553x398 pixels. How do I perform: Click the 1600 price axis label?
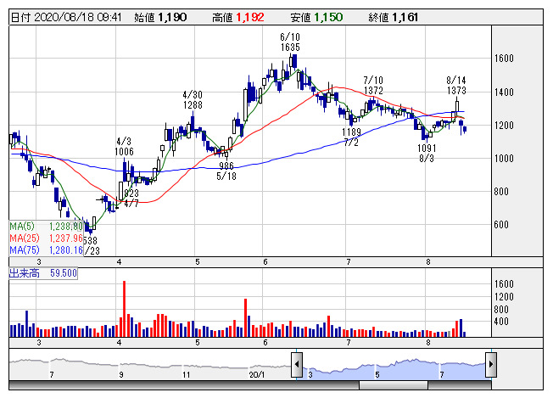(x=504, y=59)
